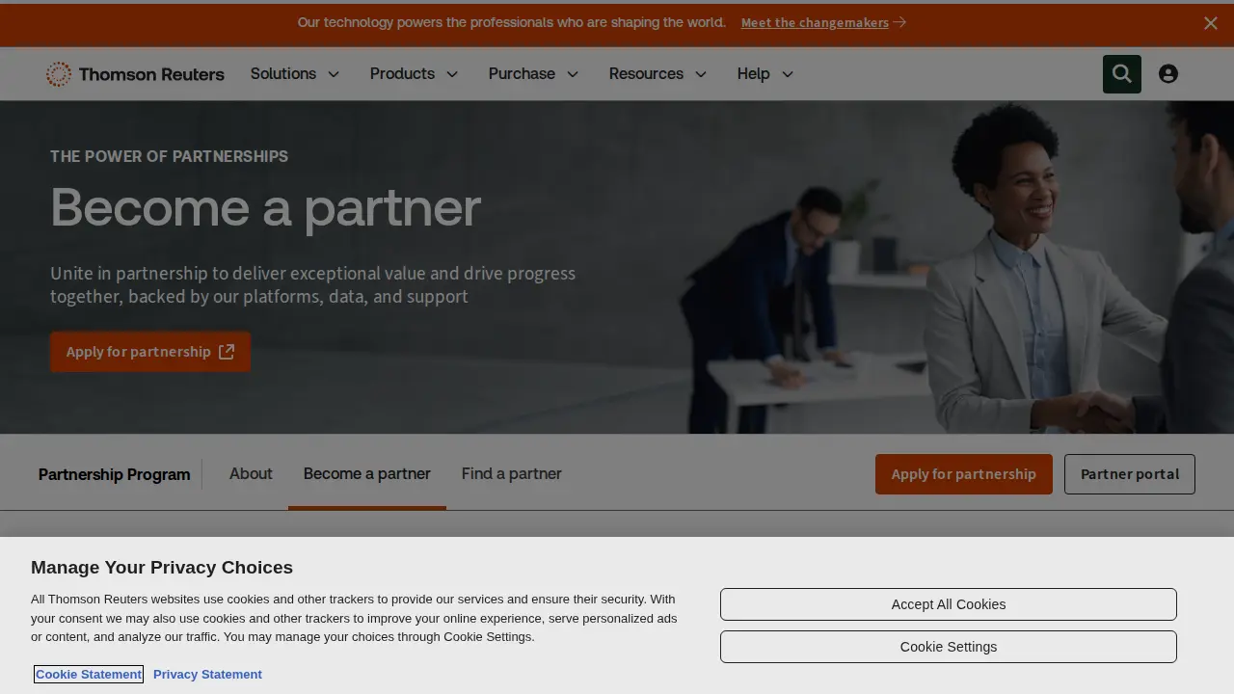Open the Privacy Statement link
1234x694 pixels.
coord(207,675)
